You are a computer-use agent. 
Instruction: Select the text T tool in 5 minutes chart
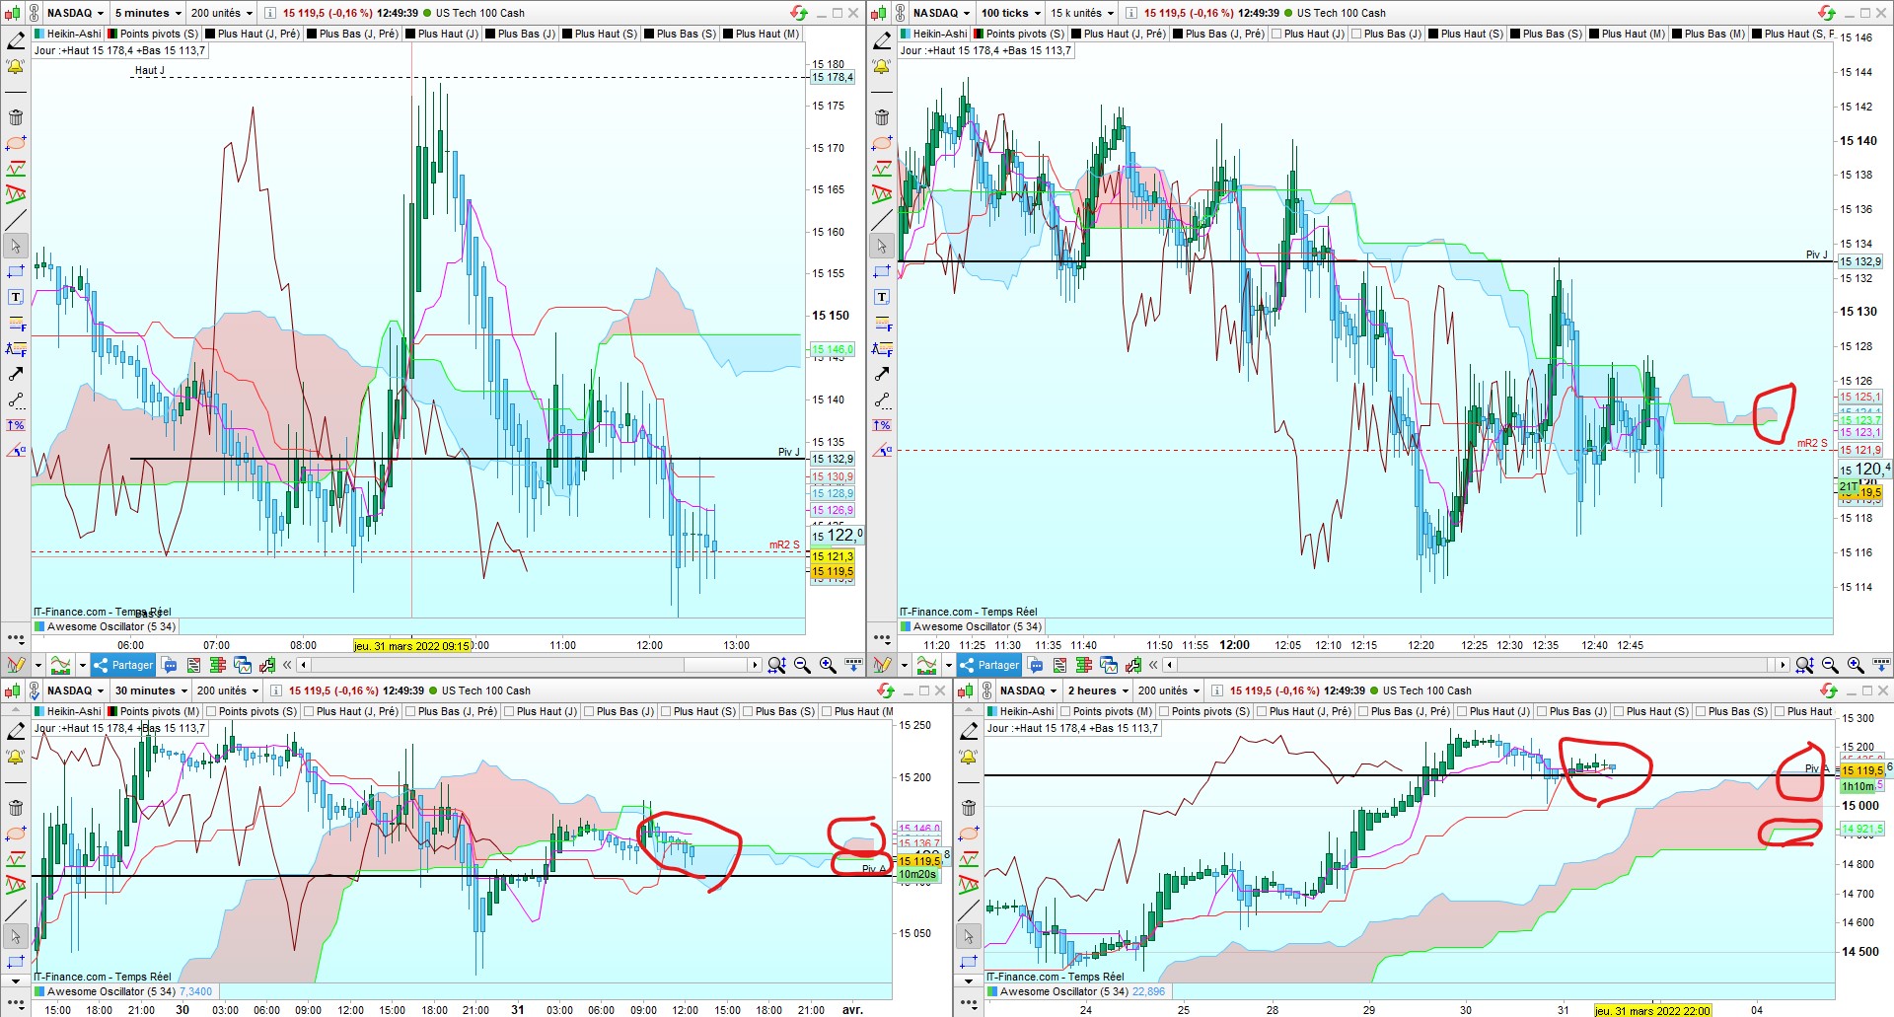[16, 297]
